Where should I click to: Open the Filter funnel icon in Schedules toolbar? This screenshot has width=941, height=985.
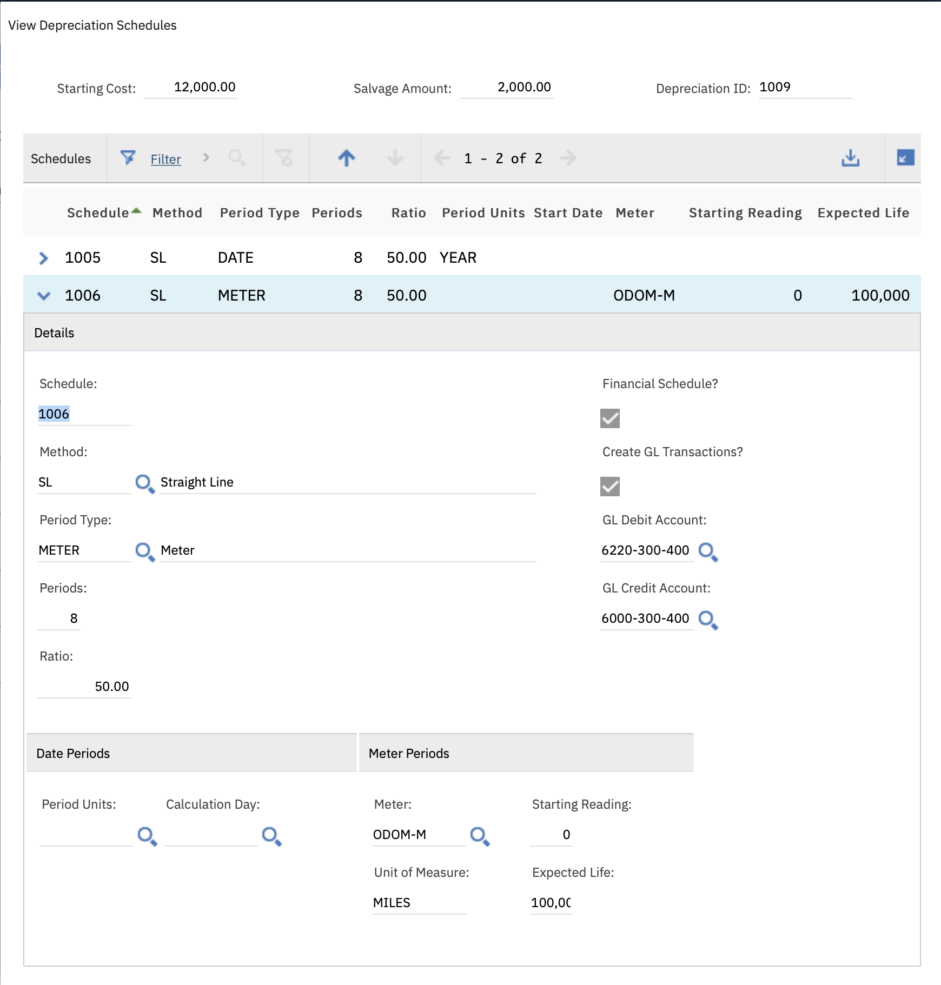tap(128, 157)
